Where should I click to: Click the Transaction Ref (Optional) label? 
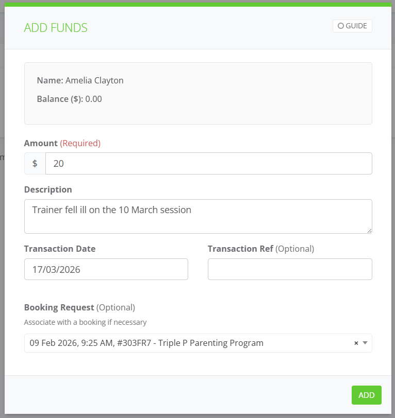260,249
